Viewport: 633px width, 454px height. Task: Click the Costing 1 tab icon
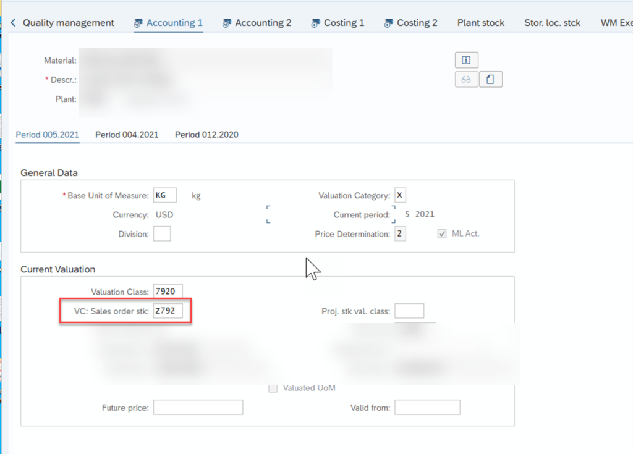click(x=316, y=23)
